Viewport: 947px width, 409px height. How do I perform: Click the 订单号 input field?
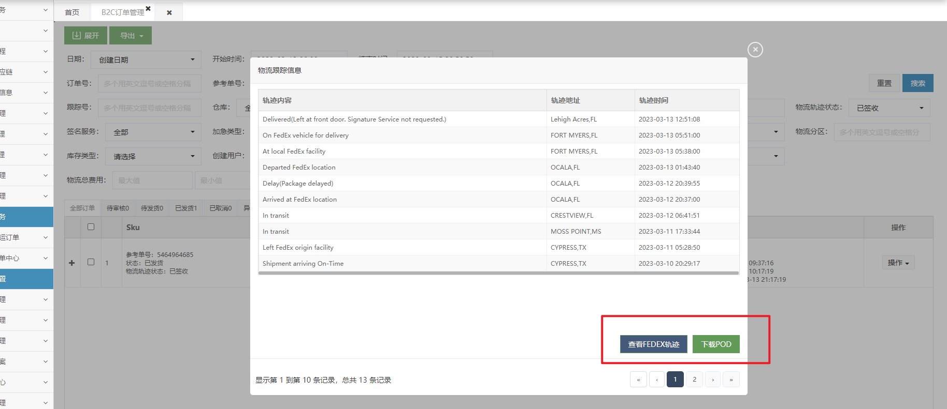[149, 83]
